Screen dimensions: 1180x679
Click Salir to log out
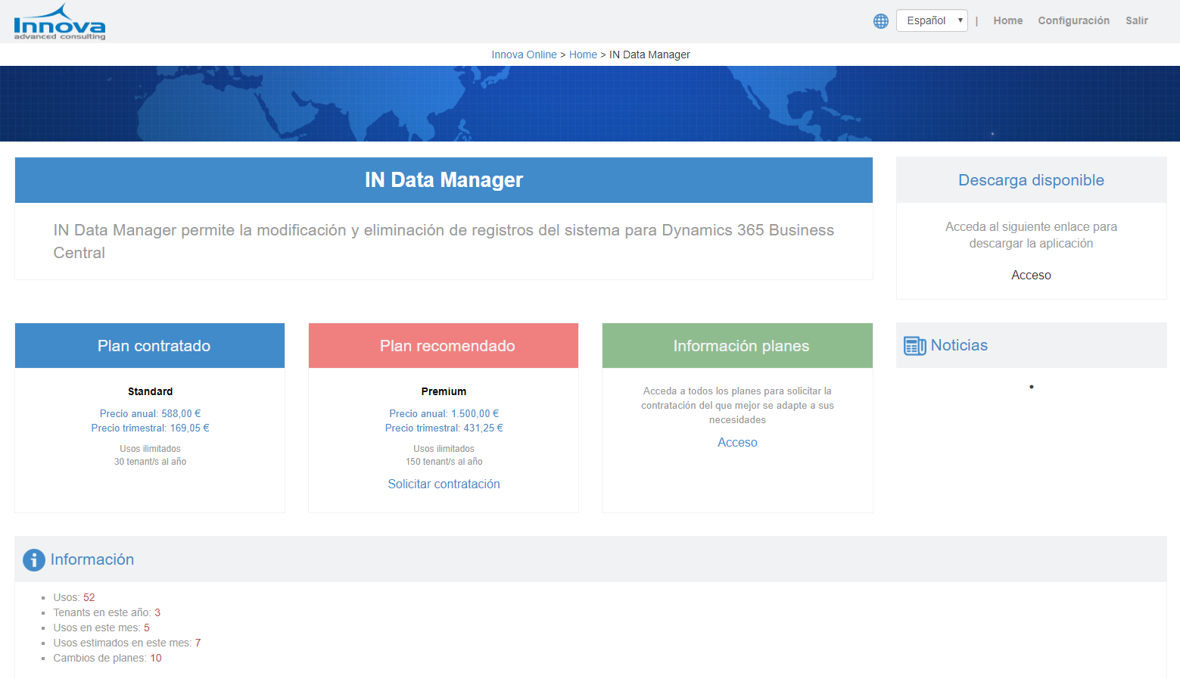[x=1136, y=21]
